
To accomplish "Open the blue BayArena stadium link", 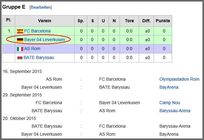I will [x=169, y=87].
